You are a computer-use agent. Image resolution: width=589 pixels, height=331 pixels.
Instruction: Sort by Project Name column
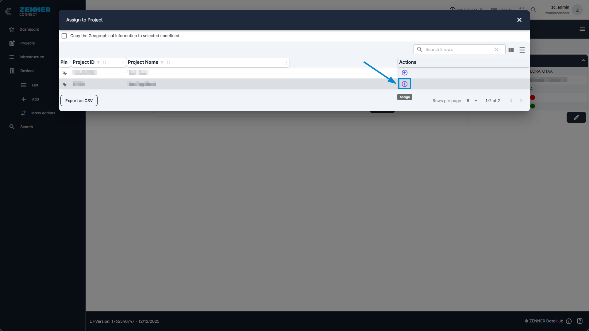pyautogui.click(x=168, y=63)
